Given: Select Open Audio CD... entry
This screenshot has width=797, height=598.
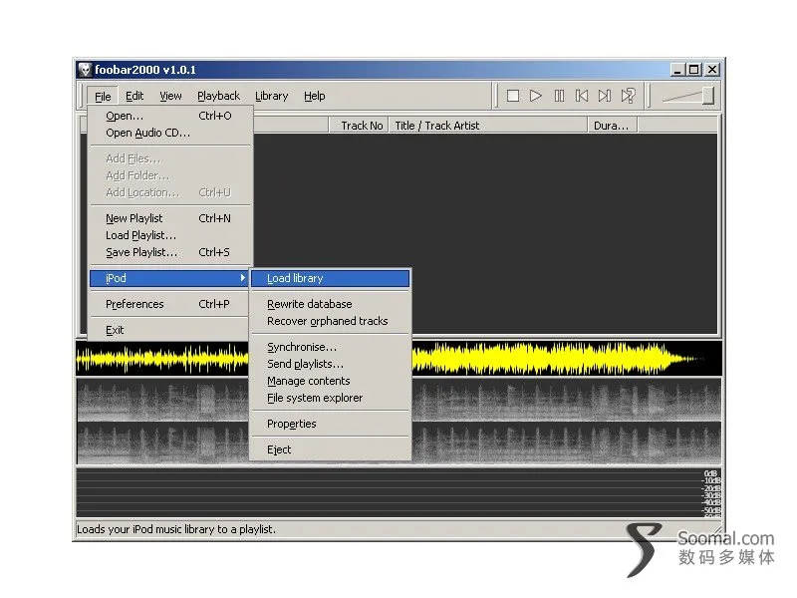Looking at the screenshot, I should point(170,133).
